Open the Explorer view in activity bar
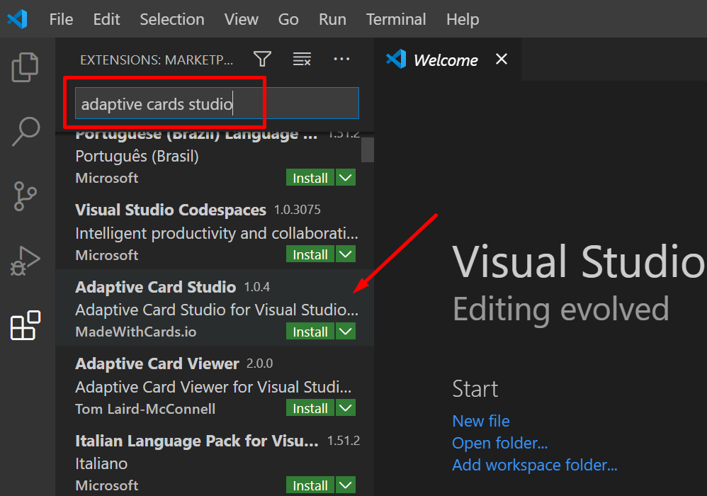This screenshot has width=707, height=496. (25, 67)
